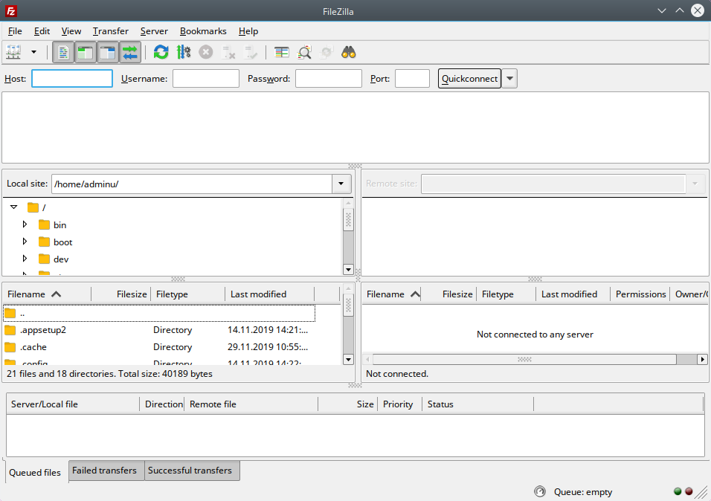Click remote Filename column header
Screen dimensions: 711x501
(392, 294)
